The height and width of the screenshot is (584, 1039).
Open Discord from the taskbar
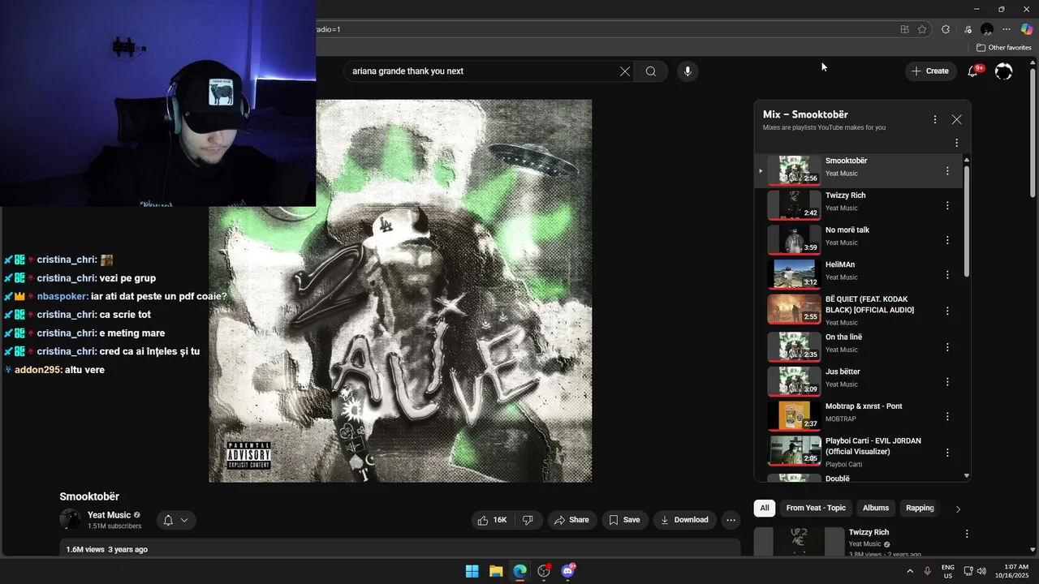tap(568, 571)
